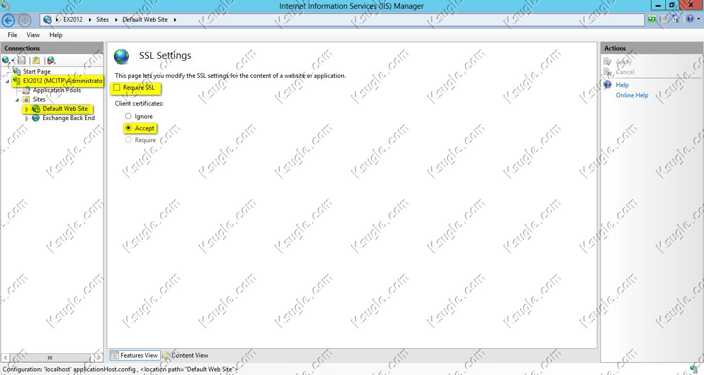Click the Sites breadcrumb in address bar
This screenshot has height=375, width=704.
tap(103, 20)
